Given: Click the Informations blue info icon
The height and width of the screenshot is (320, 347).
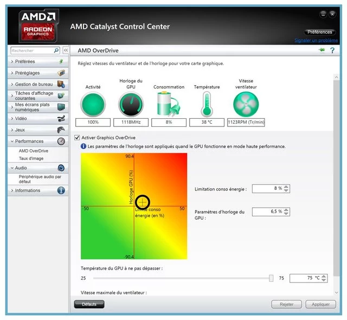Looking at the screenshot, I should [61, 190].
